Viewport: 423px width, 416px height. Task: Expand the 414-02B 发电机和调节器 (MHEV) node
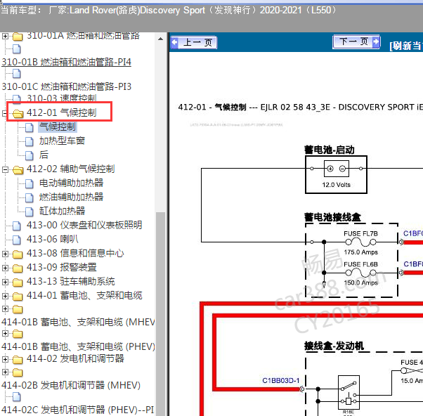tap(5, 372)
